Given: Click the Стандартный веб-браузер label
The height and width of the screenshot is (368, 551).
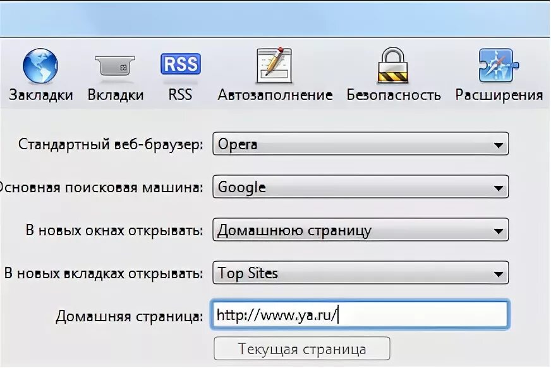Looking at the screenshot, I should (111, 144).
